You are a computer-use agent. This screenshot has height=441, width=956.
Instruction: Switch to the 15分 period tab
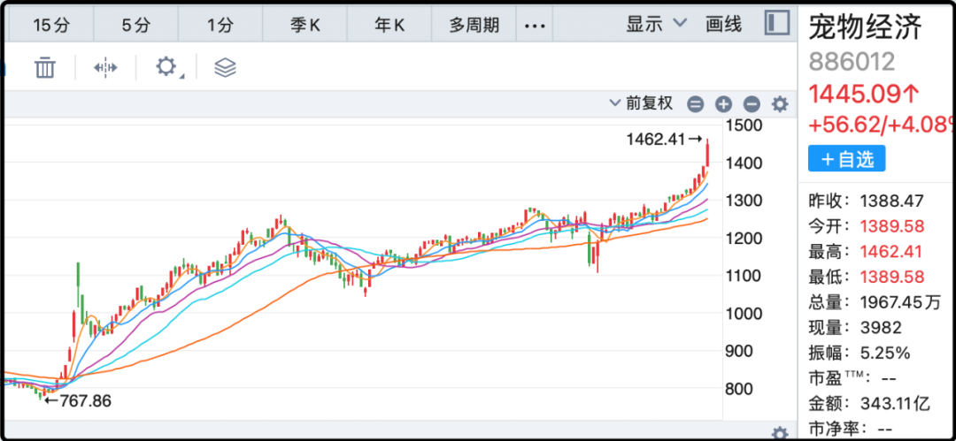coord(51,26)
